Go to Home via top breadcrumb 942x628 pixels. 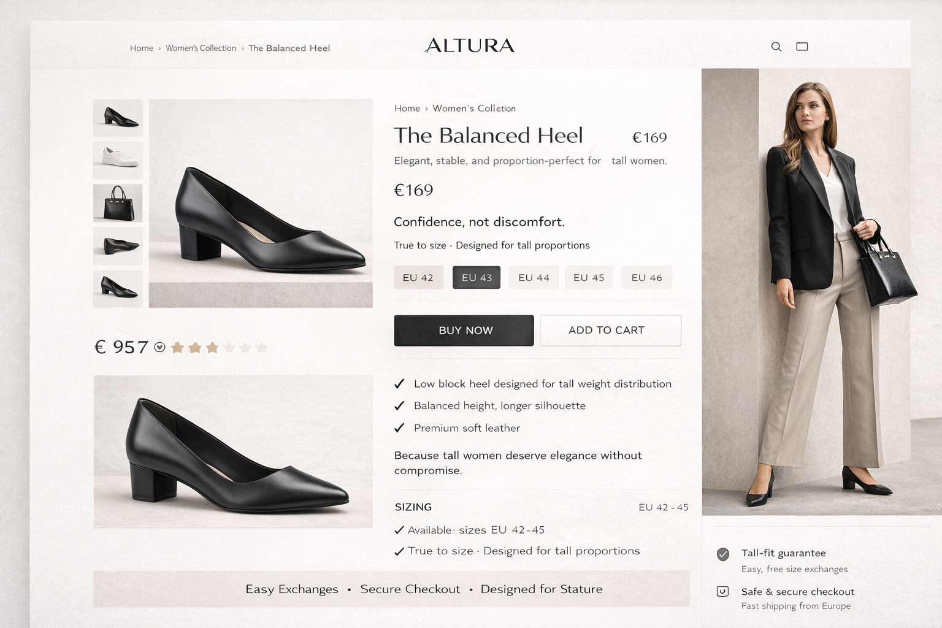pos(142,48)
